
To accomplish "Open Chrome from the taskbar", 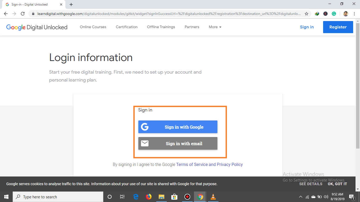I will [200, 197].
